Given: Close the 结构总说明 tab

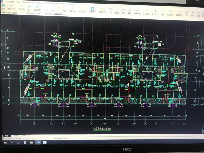Looking at the screenshot, I should [x=43, y=14].
